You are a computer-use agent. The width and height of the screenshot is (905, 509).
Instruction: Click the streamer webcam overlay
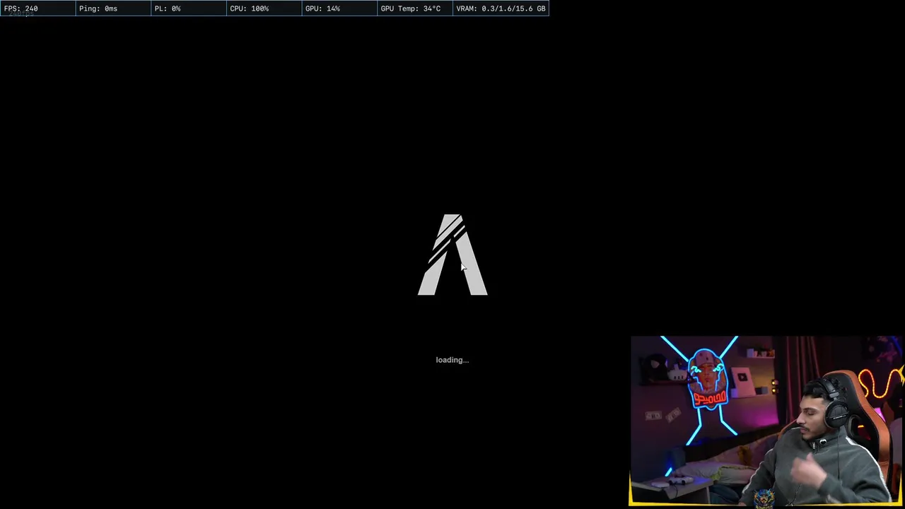coord(766,421)
